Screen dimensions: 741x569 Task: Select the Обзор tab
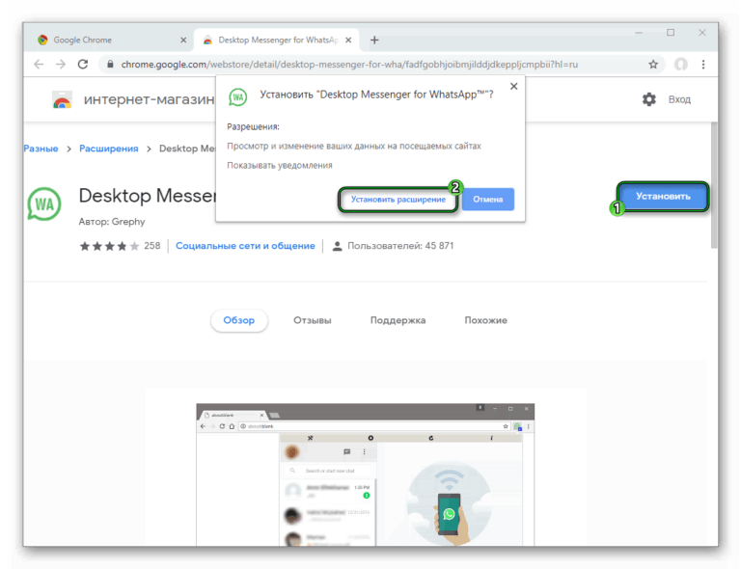[238, 320]
